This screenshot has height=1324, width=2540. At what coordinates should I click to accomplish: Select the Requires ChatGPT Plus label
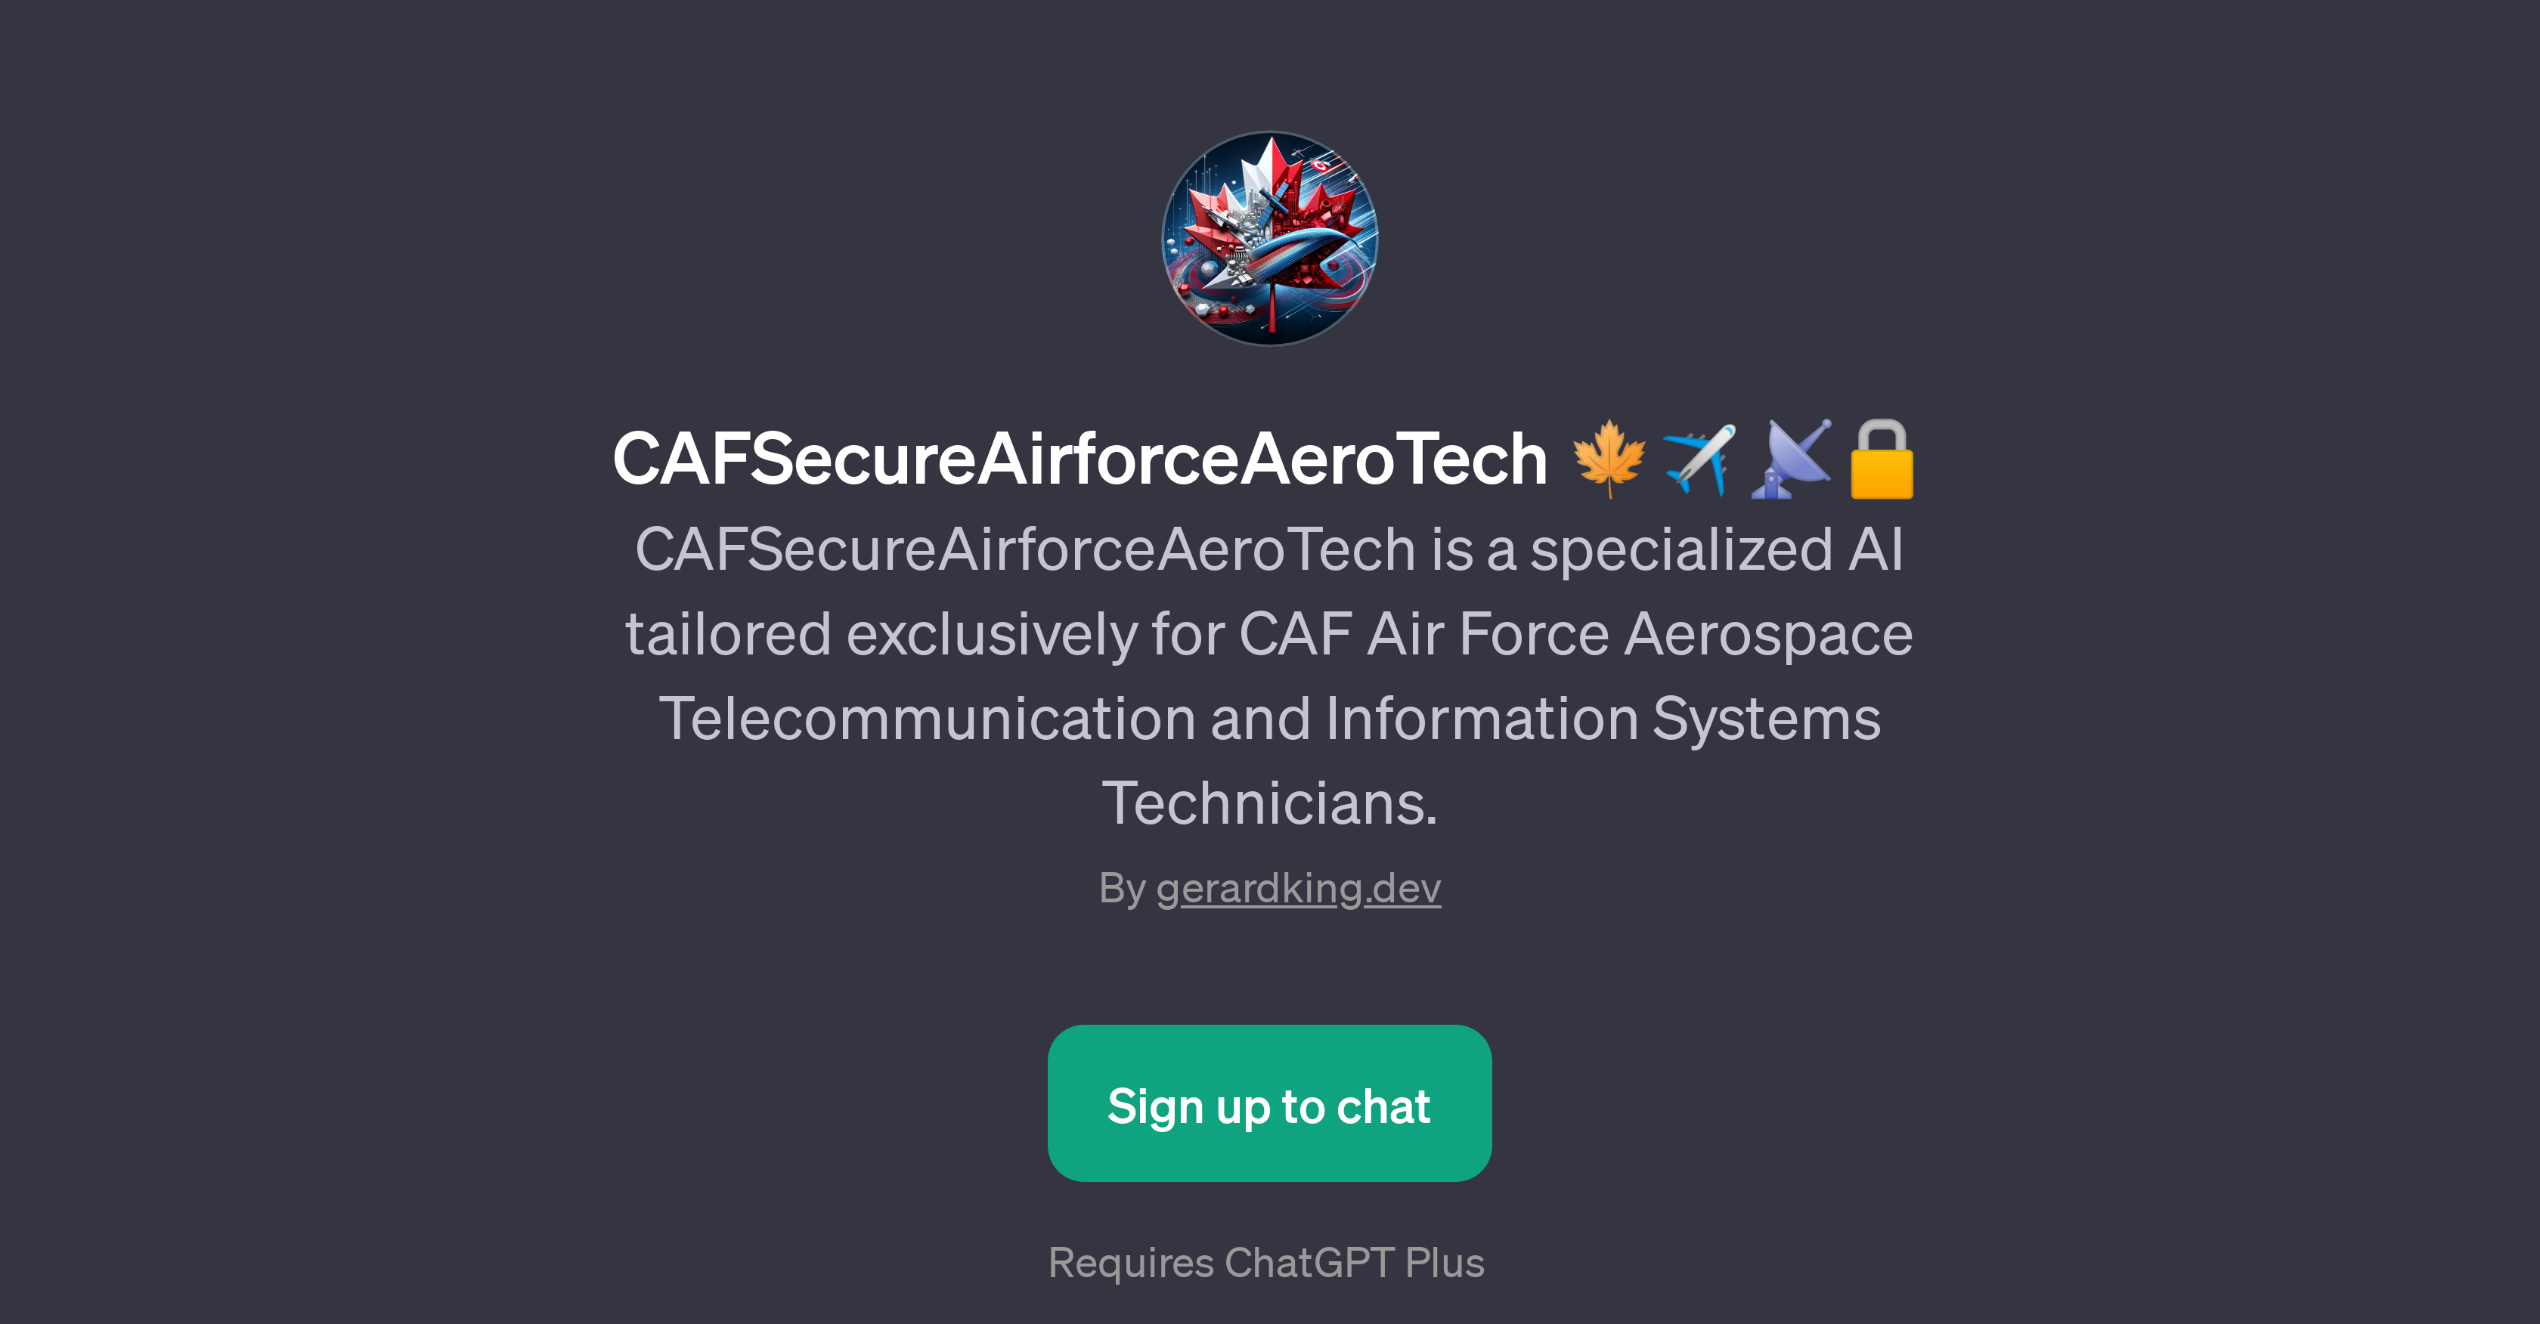click(1270, 1263)
